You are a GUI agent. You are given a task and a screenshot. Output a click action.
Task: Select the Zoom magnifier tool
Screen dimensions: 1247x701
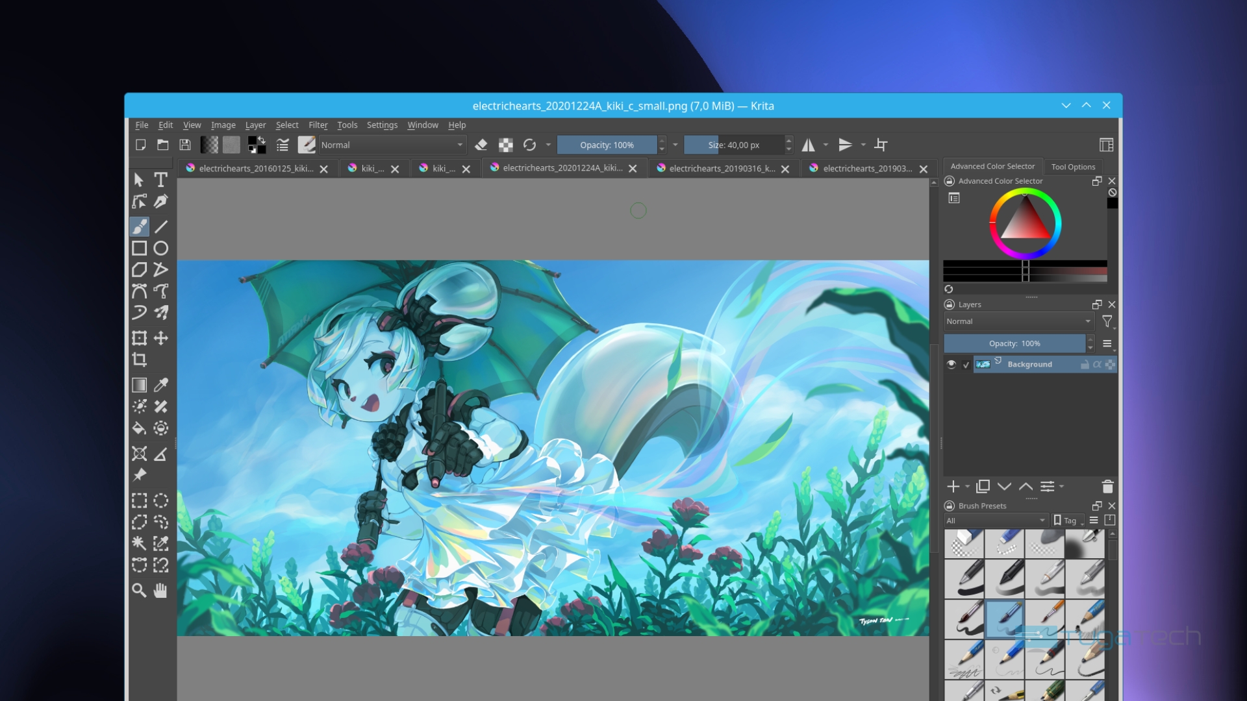pyautogui.click(x=139, y=590)
